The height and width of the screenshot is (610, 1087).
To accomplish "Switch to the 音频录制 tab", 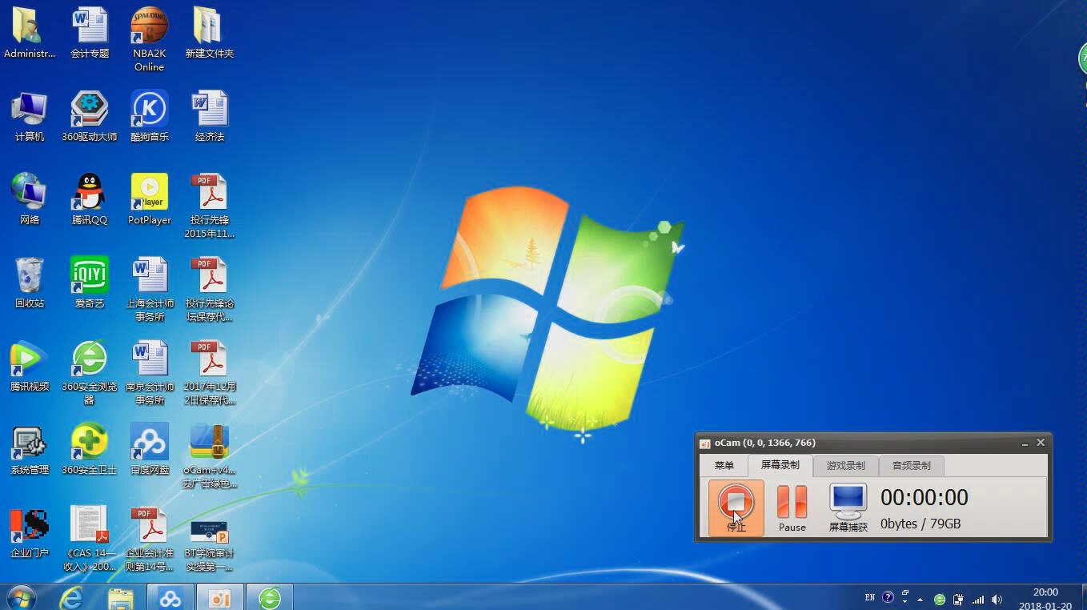I will tap(911, 465).
